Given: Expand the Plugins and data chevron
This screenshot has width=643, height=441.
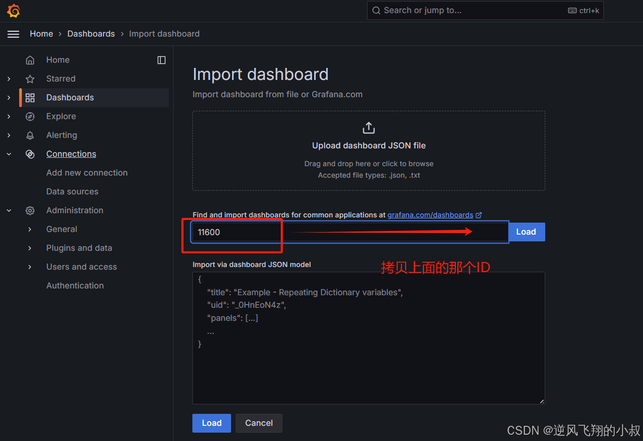Looking at the screenshot, I should point(30,248).
